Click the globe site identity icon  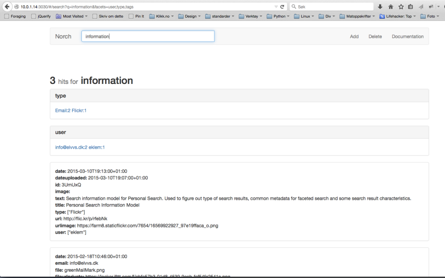(x=16, y=7)
